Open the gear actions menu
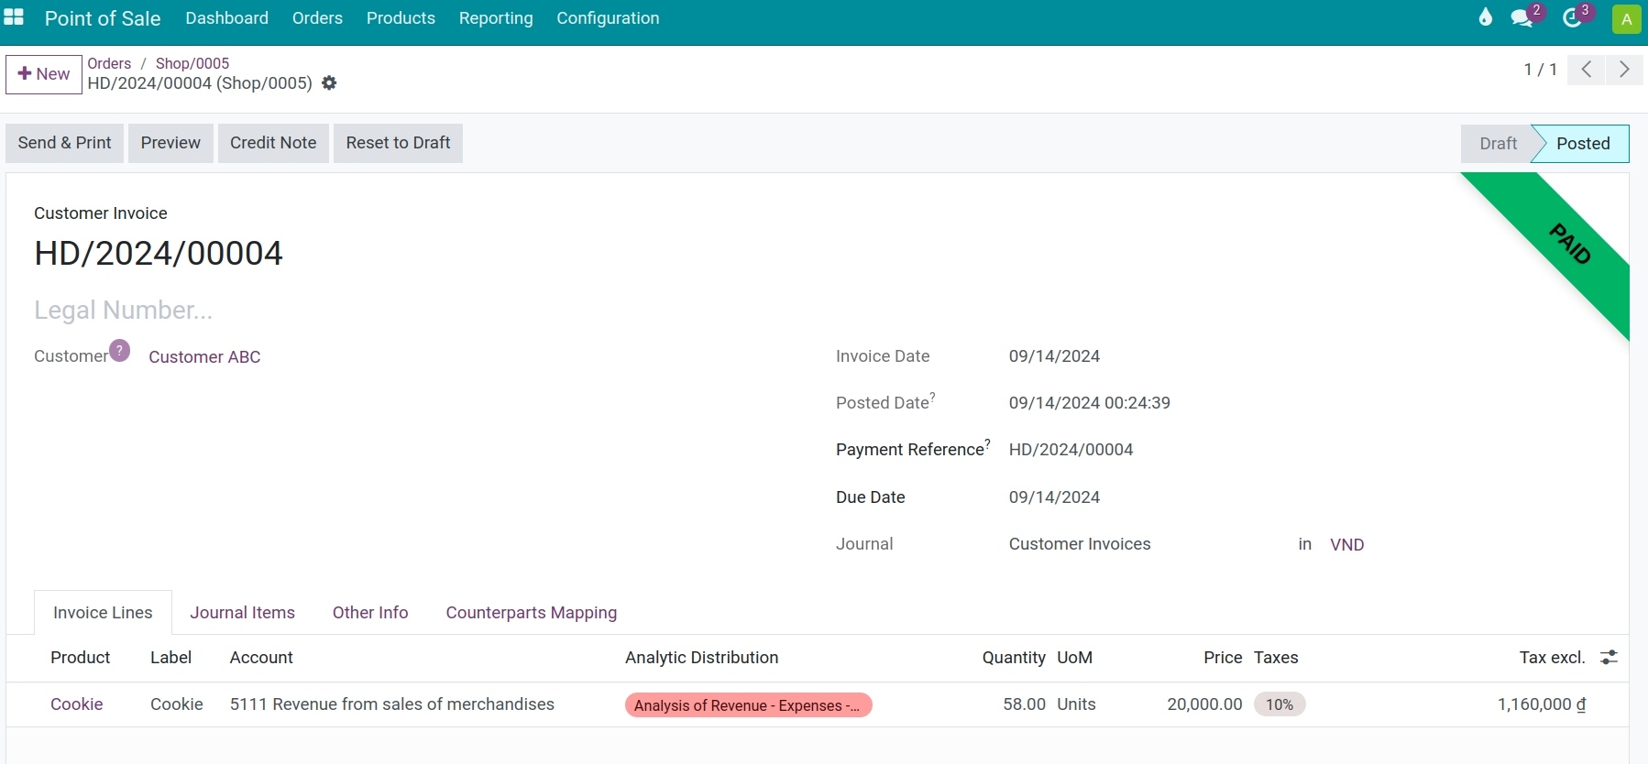 329,83
